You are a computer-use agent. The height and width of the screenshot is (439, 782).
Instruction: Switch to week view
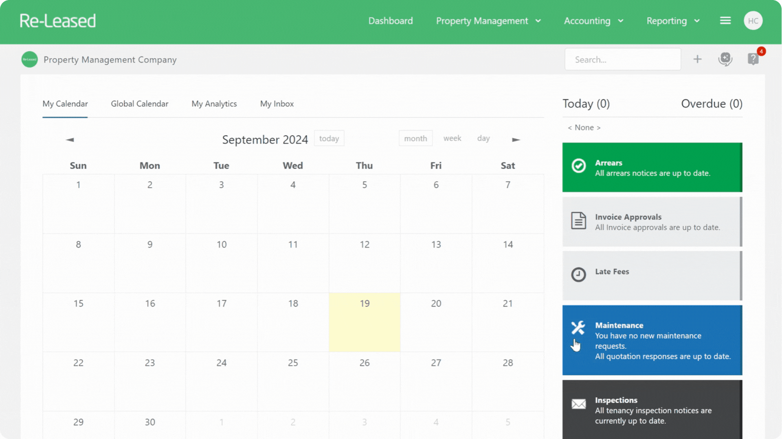[x=452, y=138]
